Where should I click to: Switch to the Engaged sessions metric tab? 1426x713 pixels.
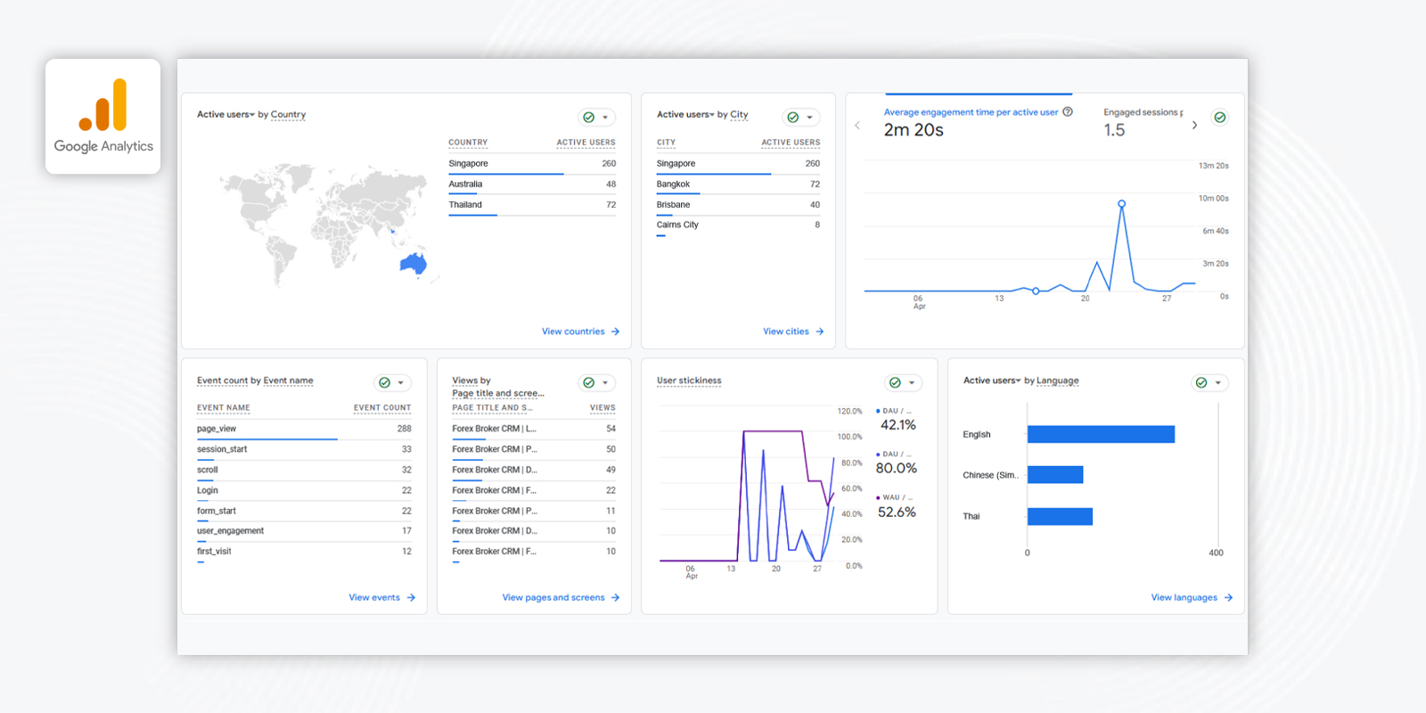(1143, 112)
